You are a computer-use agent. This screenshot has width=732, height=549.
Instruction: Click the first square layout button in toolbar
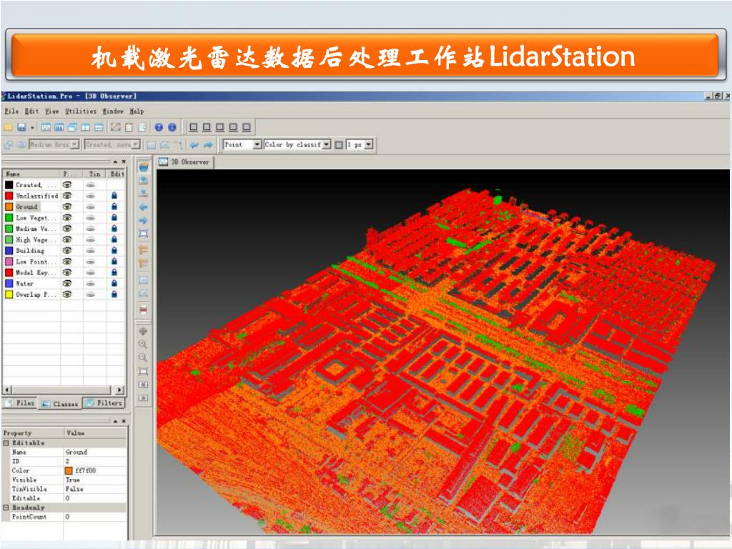(x=194, y=127)
